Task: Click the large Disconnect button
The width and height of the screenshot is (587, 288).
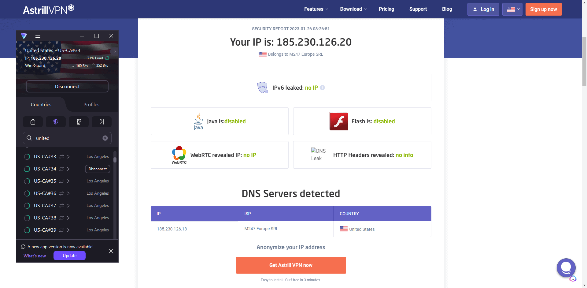Action: 67,86
